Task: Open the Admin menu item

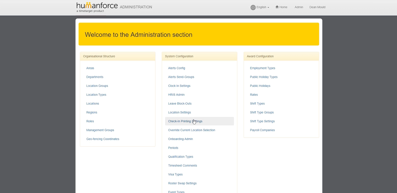Action: [299, 7]
